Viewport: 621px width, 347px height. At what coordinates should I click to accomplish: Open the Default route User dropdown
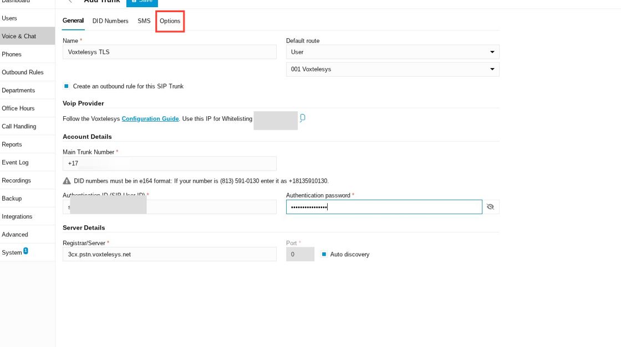point(393,52)
